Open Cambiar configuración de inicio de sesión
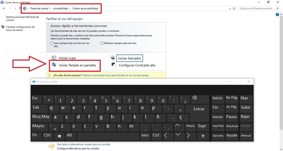The image size is (283, 151). click(20, 29)
